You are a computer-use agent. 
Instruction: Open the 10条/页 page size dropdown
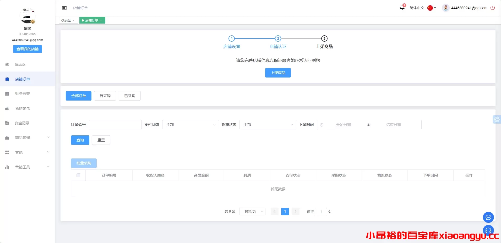[252, 211]
